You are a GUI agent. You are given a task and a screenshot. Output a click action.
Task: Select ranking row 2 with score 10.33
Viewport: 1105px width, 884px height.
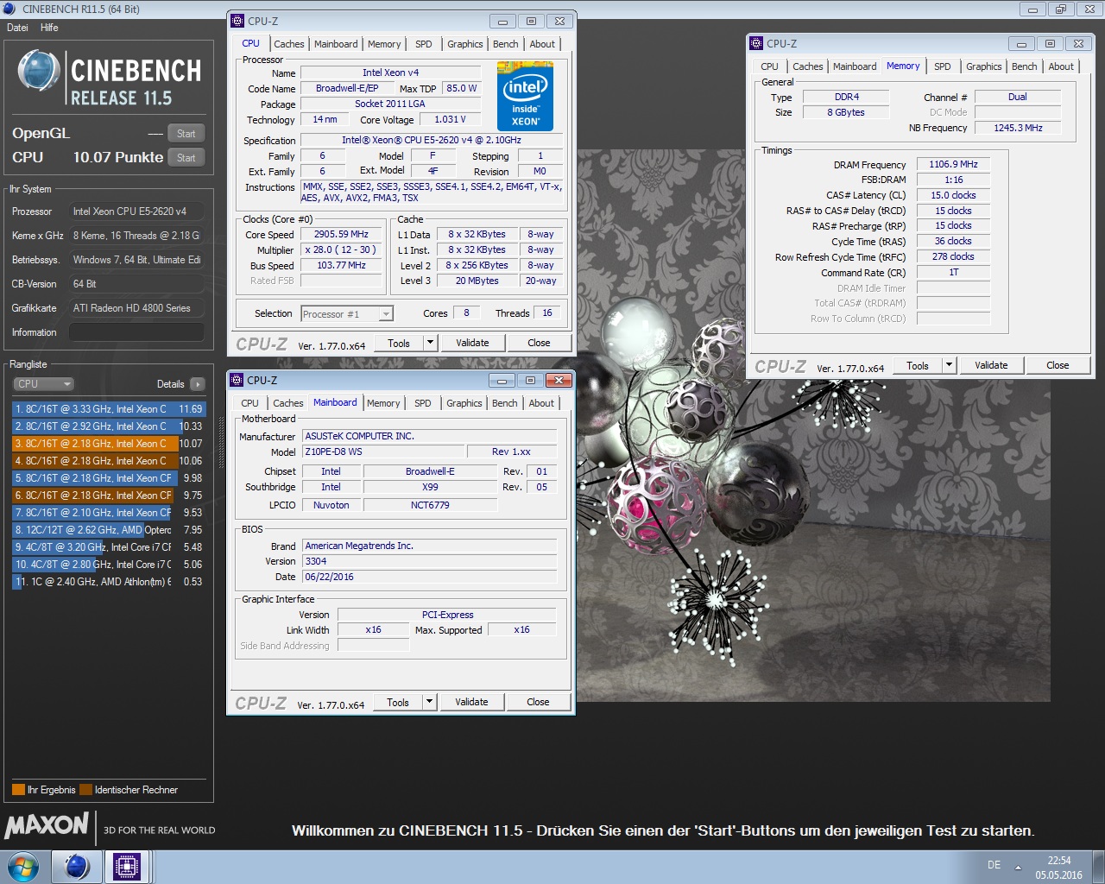[x=108, y=426]
